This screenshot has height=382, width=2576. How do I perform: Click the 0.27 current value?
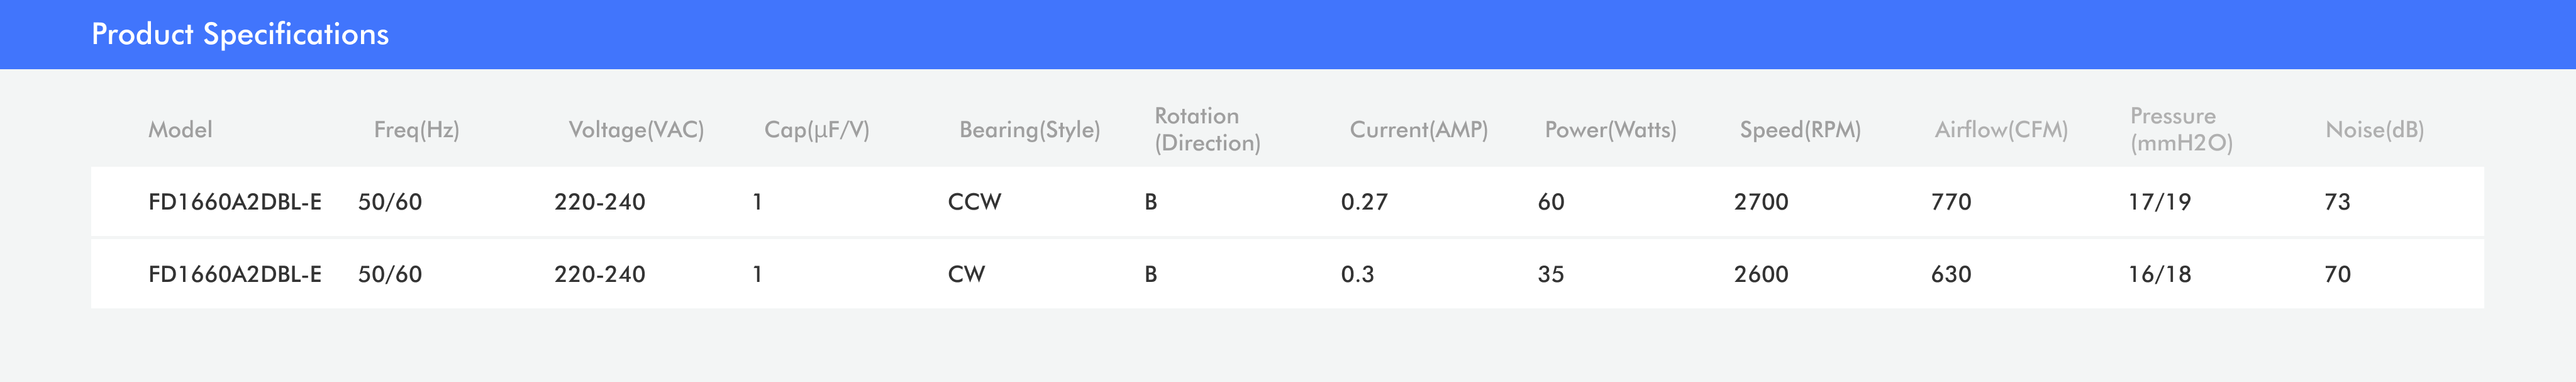(1364, 202)
